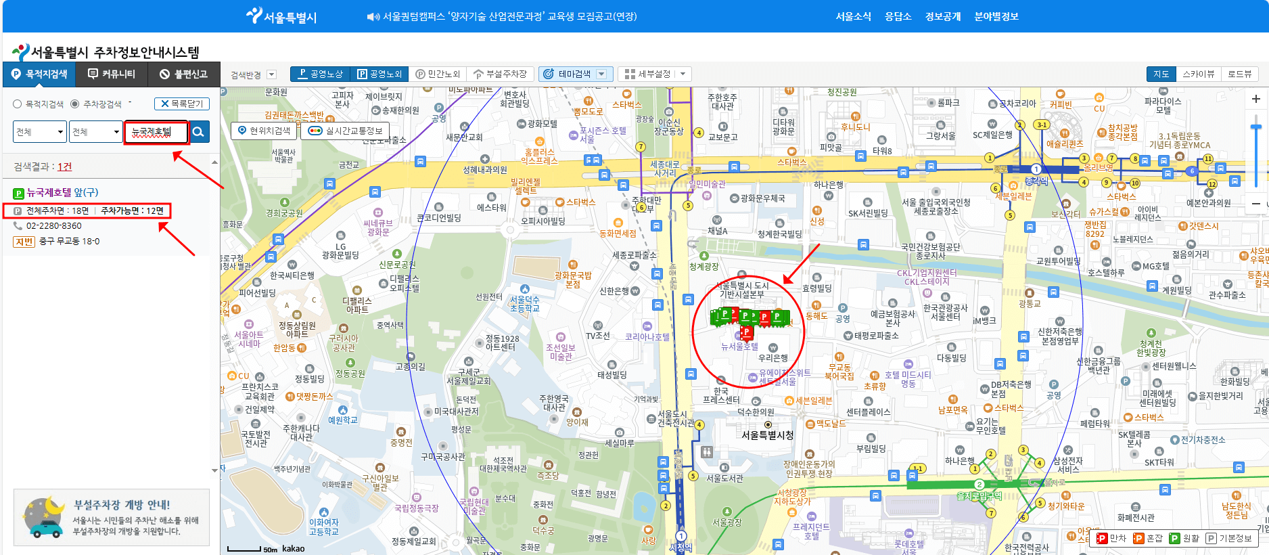Click the 서울도서관 icon on the map

click(x=724, y=467)
